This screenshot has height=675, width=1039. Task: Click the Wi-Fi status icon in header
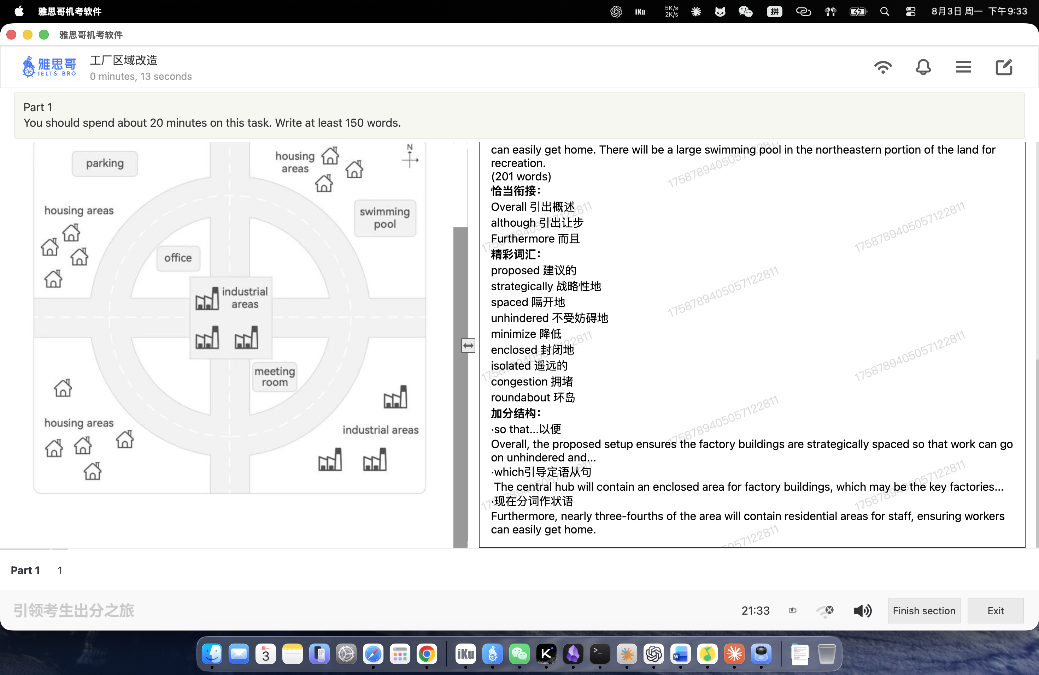(883, 67)
